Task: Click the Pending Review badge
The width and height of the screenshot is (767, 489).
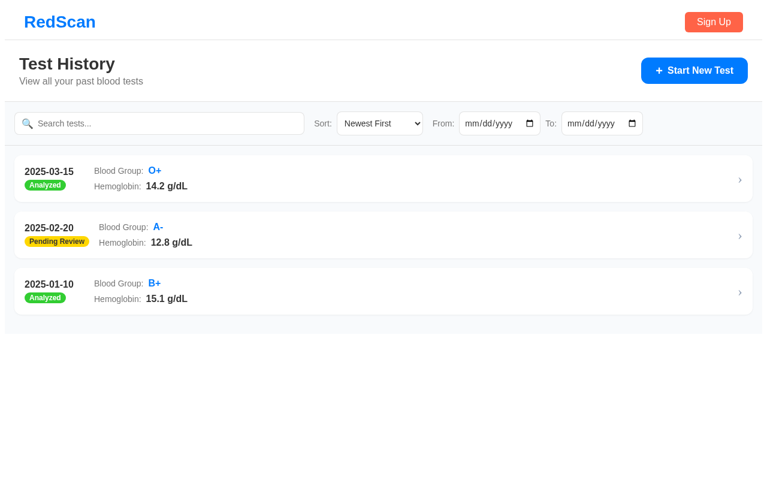Action: [57, 242]
